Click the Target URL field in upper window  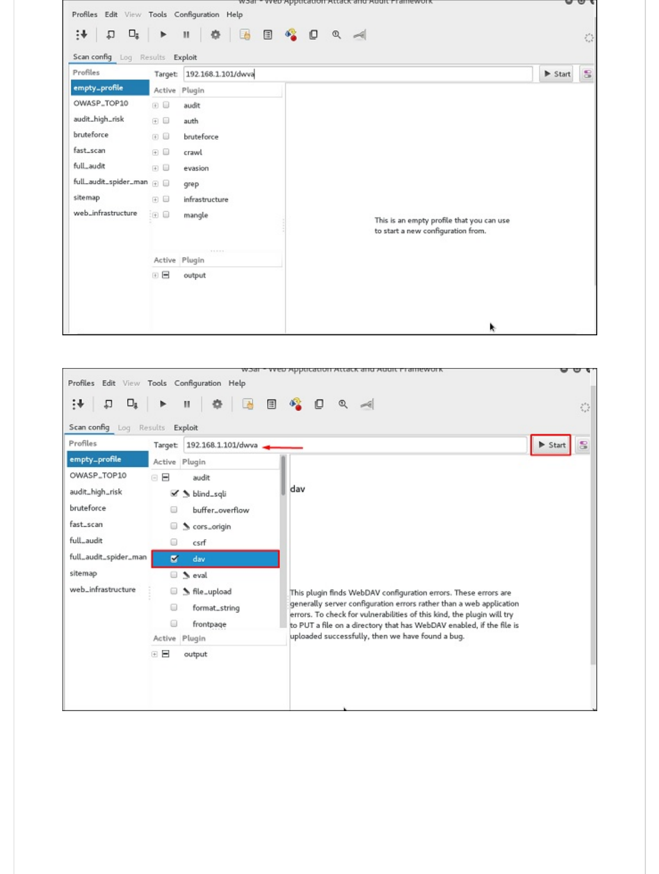(x=358, y=74)
